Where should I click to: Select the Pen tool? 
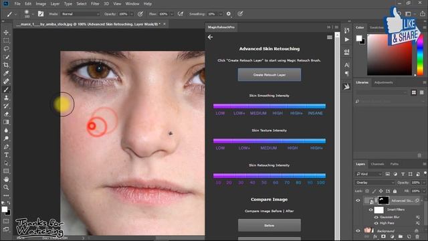6,147
